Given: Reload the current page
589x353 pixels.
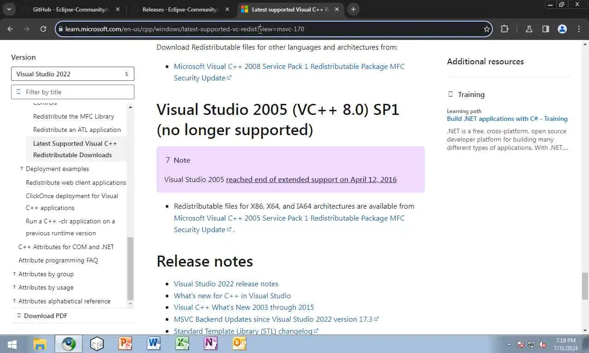Looking at the screenshot, I should coord(43,29).
